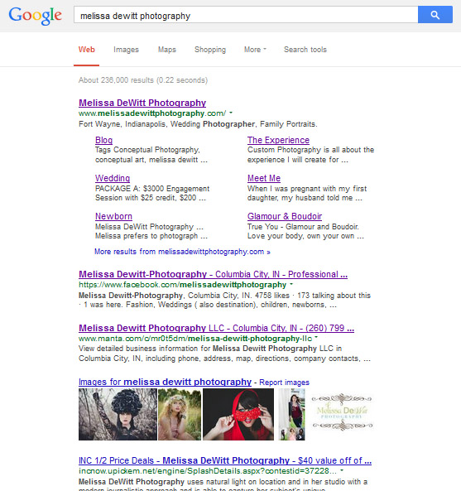461x491 pixels.
Task: Expand arrow next to the facebook.com URL
Action: click(x=291, y=284)
